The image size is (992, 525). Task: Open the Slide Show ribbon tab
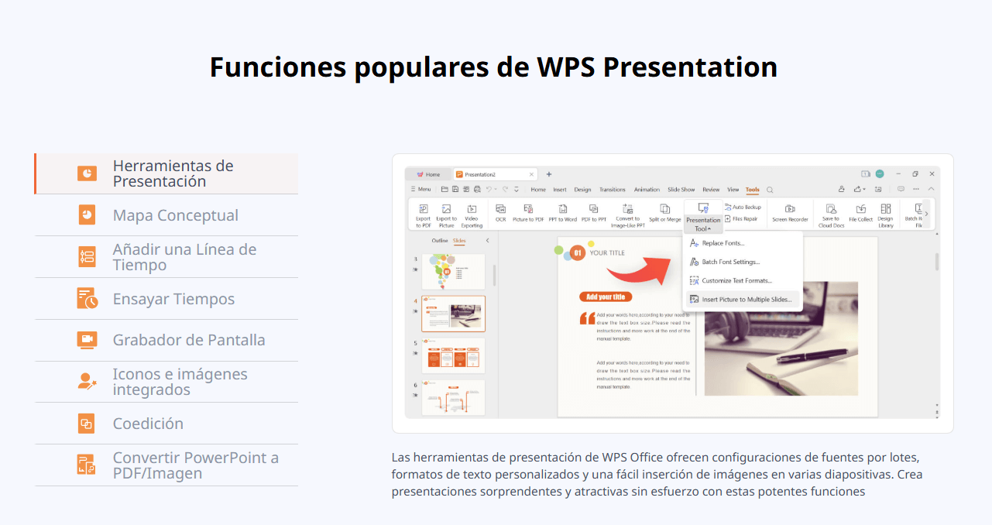tap(681, 189)
